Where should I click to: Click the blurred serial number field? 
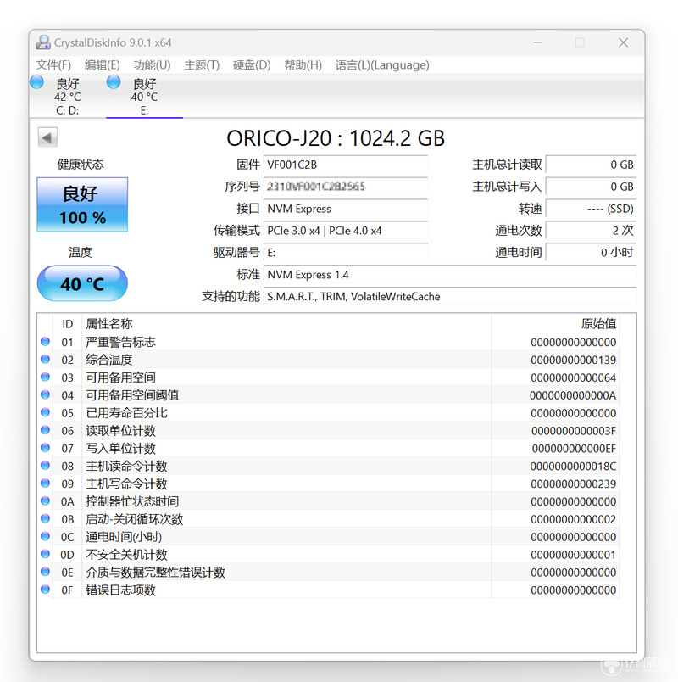[x=346, y=187]
